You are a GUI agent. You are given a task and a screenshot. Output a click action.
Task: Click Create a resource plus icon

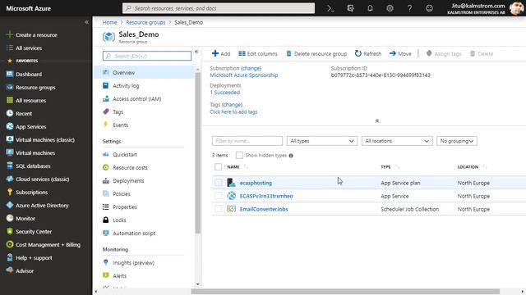click(x=10, y=34)
